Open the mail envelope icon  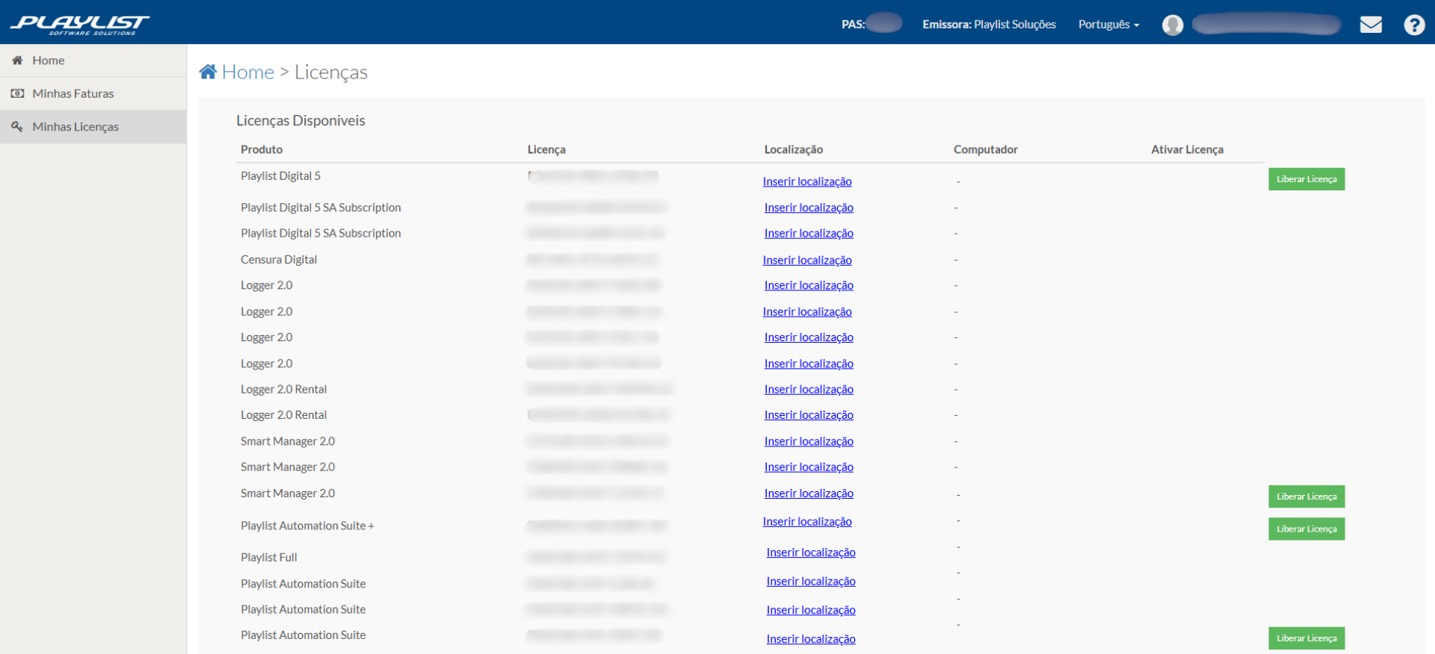1371,25
